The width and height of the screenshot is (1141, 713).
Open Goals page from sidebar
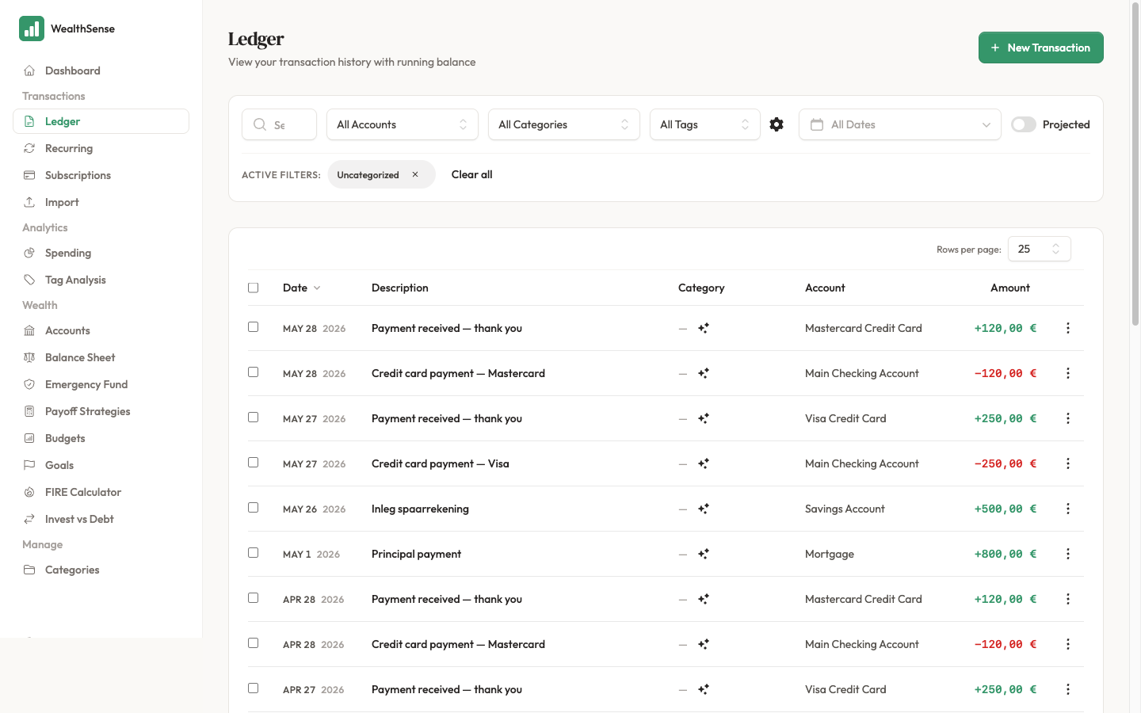click(x=101, y=465)
